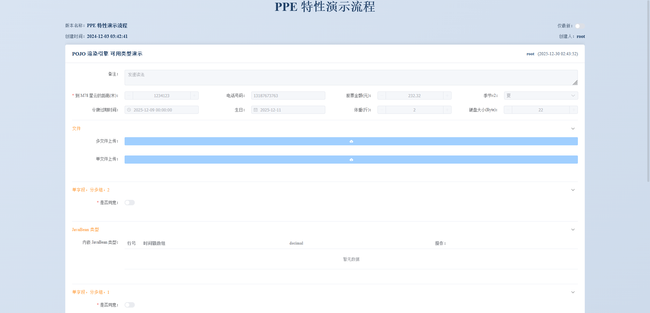Click the 多文件上传 upload cloud icon
Screen dimensions: 650x313
pos(351,141)
